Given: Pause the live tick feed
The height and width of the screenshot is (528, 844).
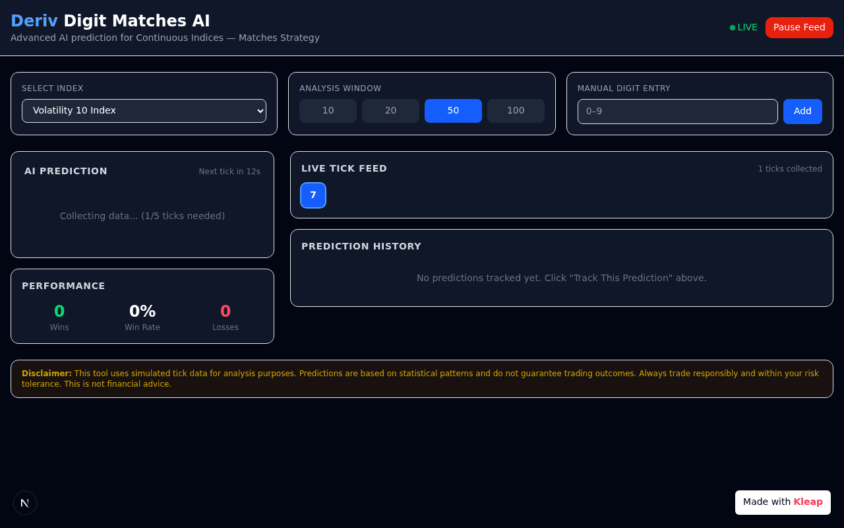Looking at the screenshot, I should (799, 28).
